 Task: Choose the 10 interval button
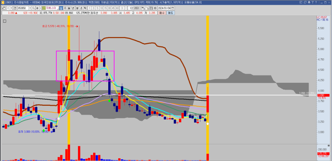click(x=101, y=8)
